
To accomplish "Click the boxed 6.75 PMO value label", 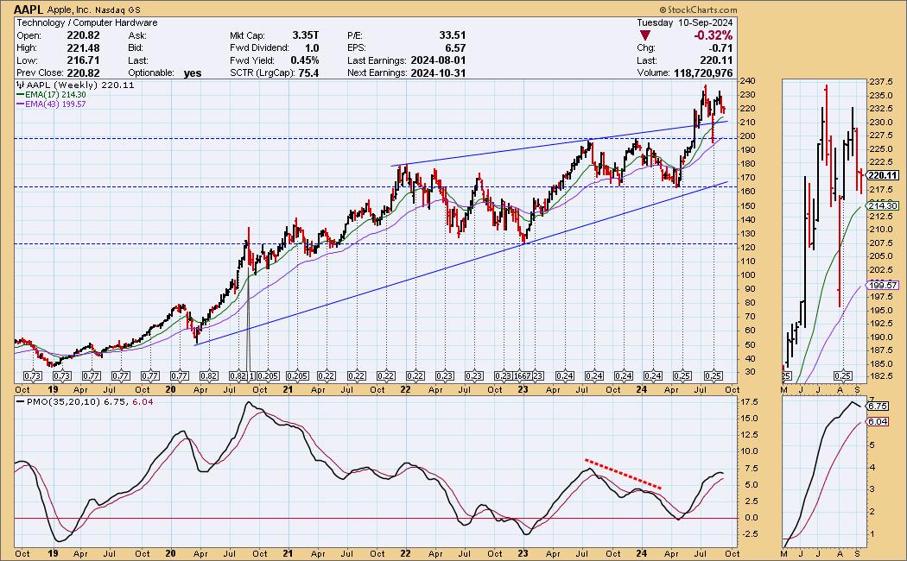I will click(x=878, y=407).
